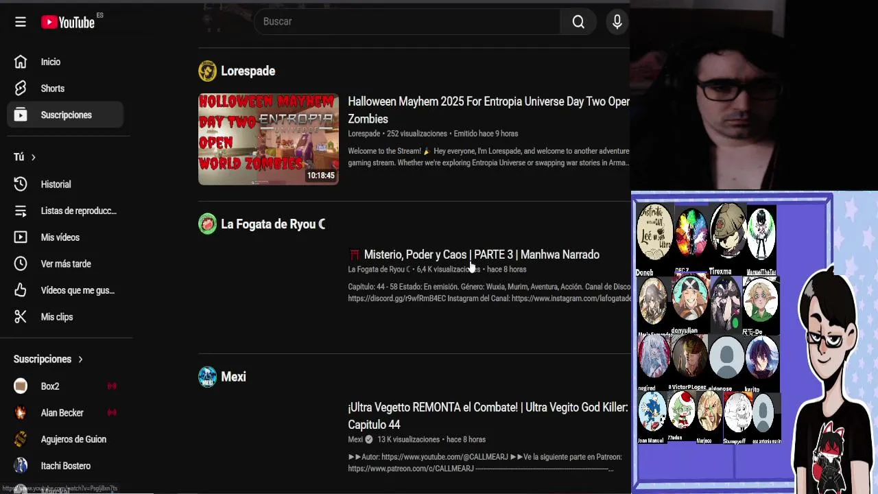
Task: Click the Itachi Bostero channel avatar
Action: point(21,466)
